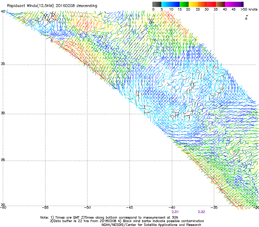This screenshot has width=259, height=227.
Task: Select the '20' knots label under the color legend
Action: point(188,9)
